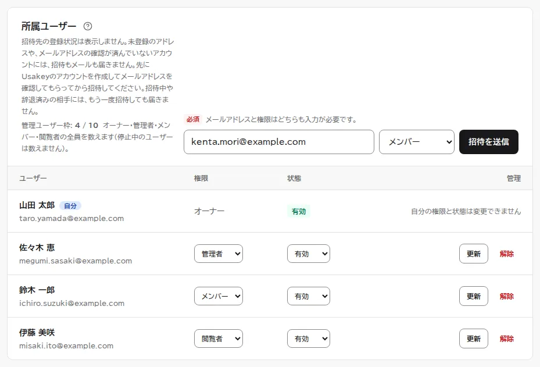Click the 管理ユーザー枠: 4 / 10 quota text
Screen dimensions: 540x367
click(60, 125)
